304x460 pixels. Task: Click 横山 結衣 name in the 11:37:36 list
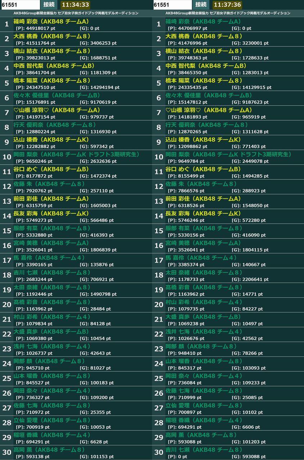[204, 51]
